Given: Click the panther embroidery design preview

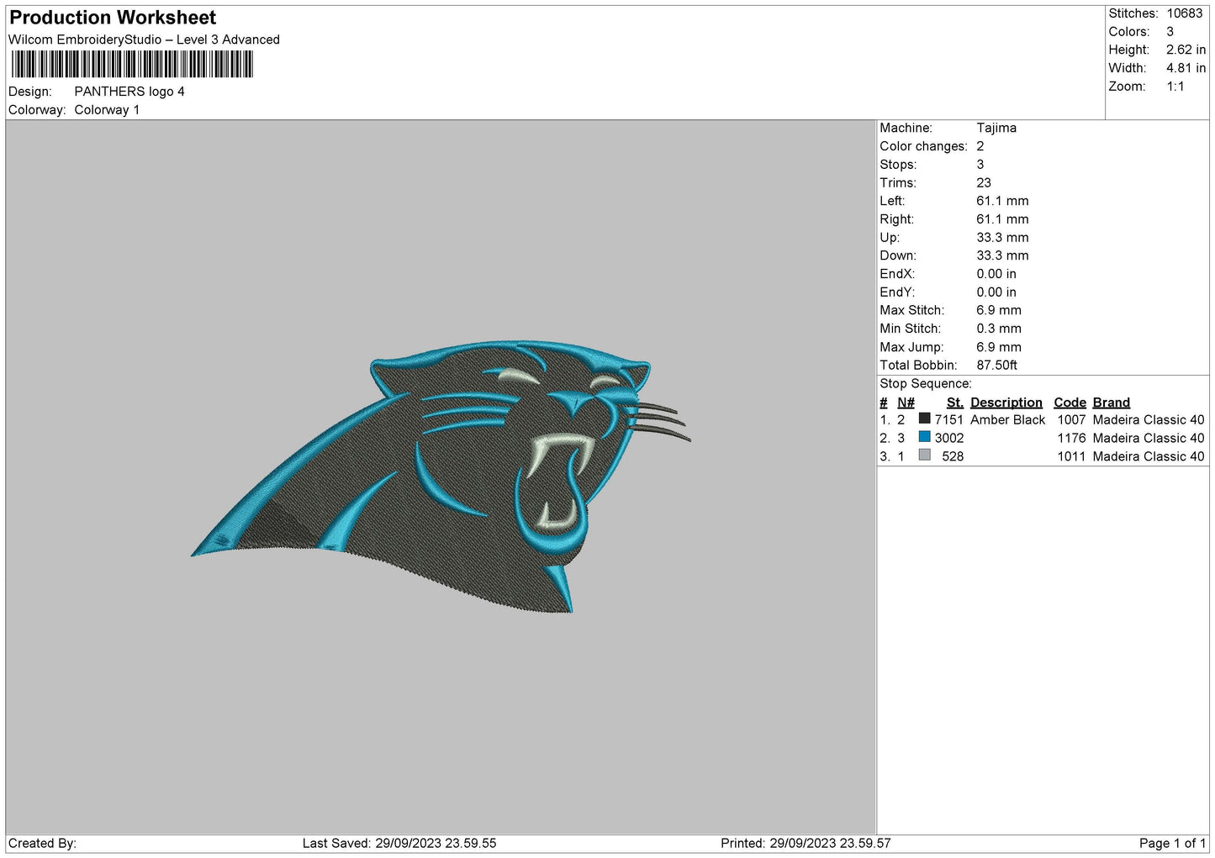Looking at the screenshot, I should coord(441,476).
